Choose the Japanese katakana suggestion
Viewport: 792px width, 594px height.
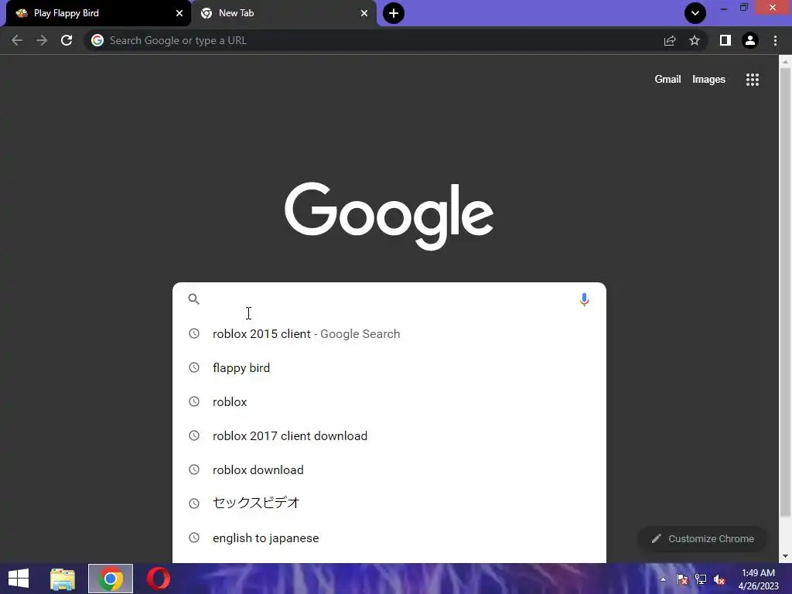coord(389,503)
